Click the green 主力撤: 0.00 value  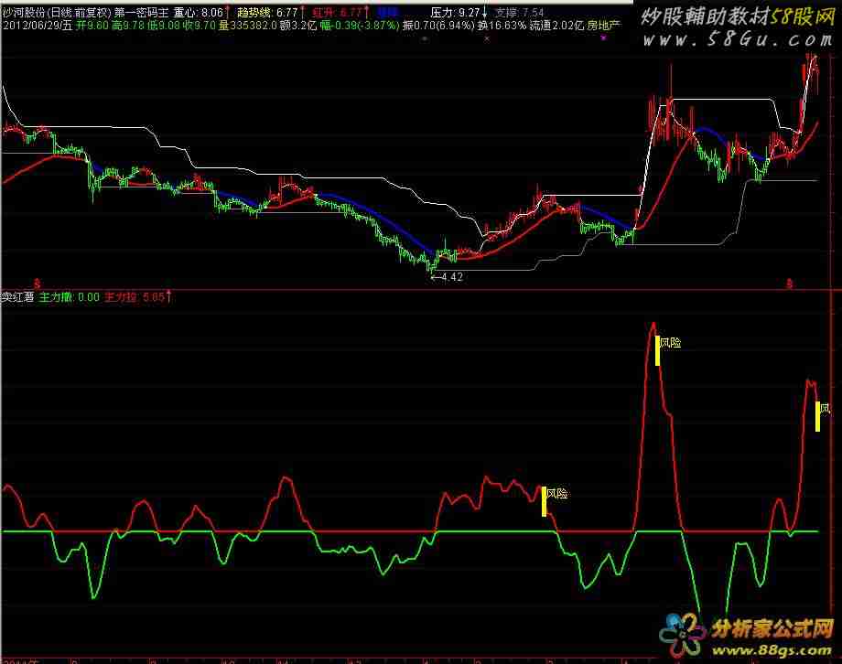tap(70, 297)
